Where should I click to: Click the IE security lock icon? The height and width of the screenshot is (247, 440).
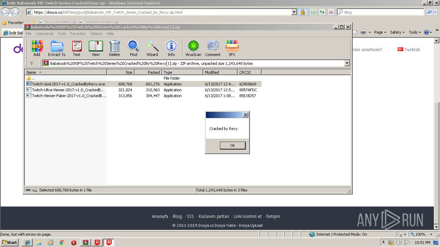click(x=302, y=12)
